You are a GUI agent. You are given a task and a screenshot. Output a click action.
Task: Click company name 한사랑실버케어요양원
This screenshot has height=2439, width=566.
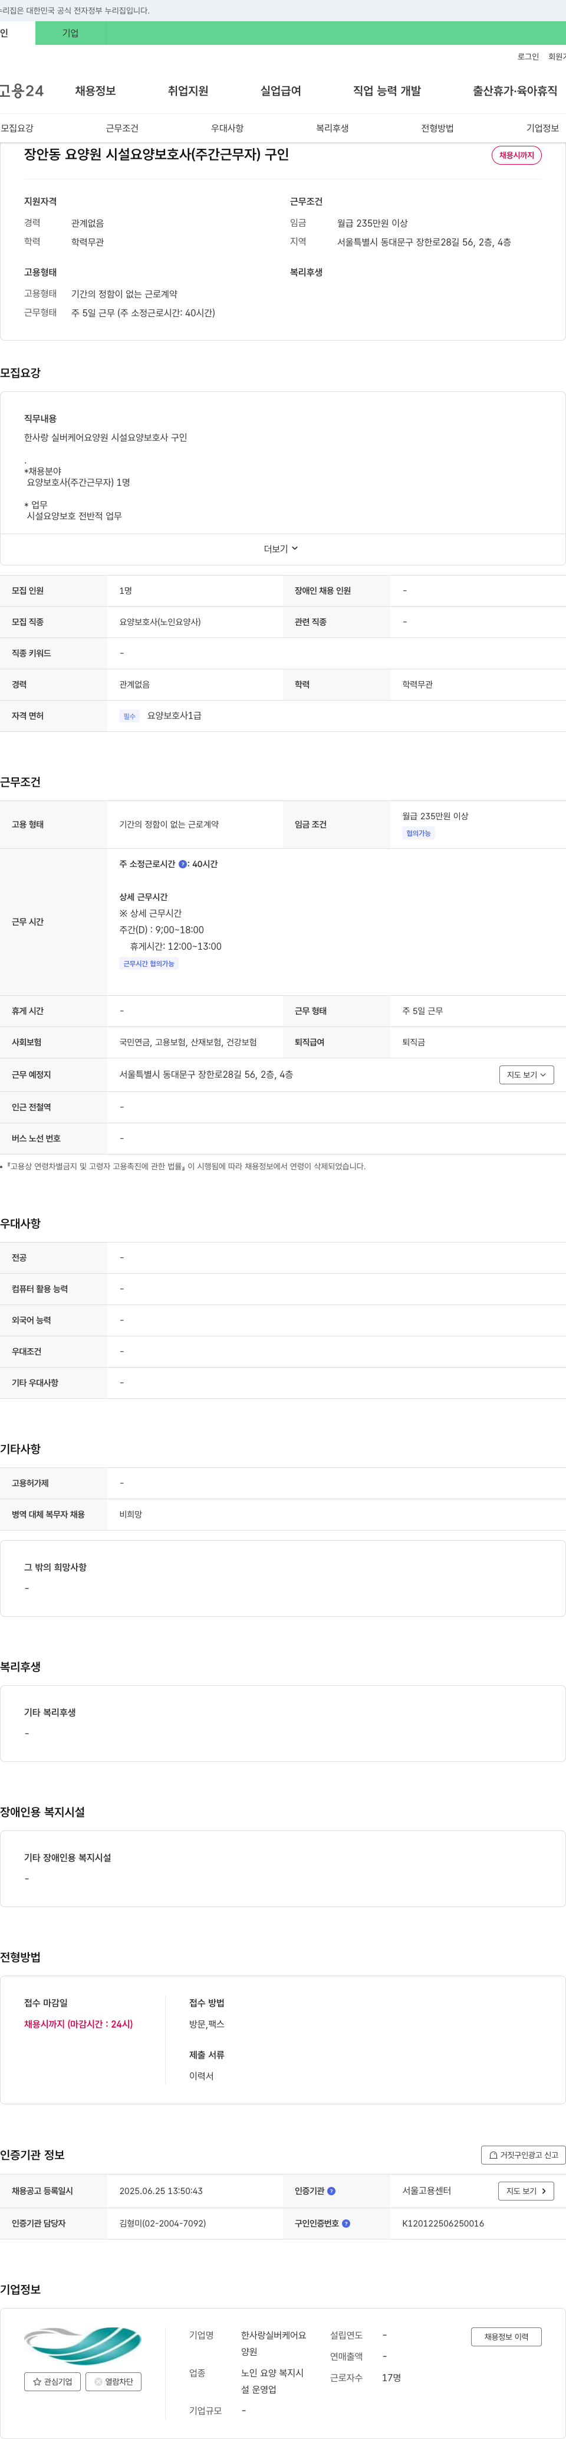274,2343
